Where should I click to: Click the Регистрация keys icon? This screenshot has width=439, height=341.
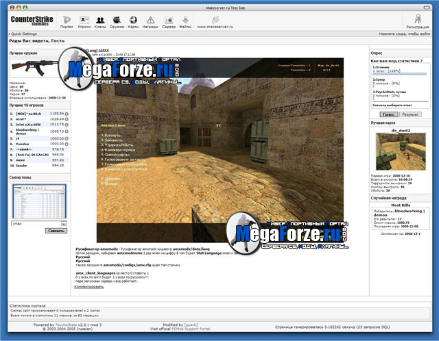418,19
